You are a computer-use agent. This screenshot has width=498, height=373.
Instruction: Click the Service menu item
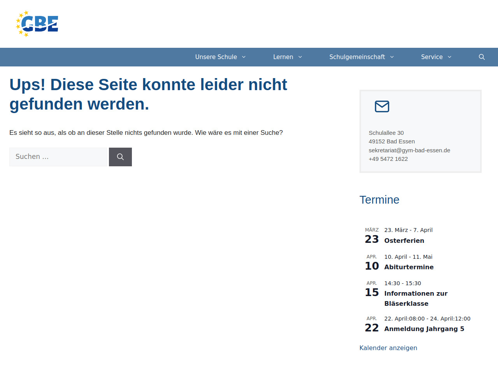431,57
